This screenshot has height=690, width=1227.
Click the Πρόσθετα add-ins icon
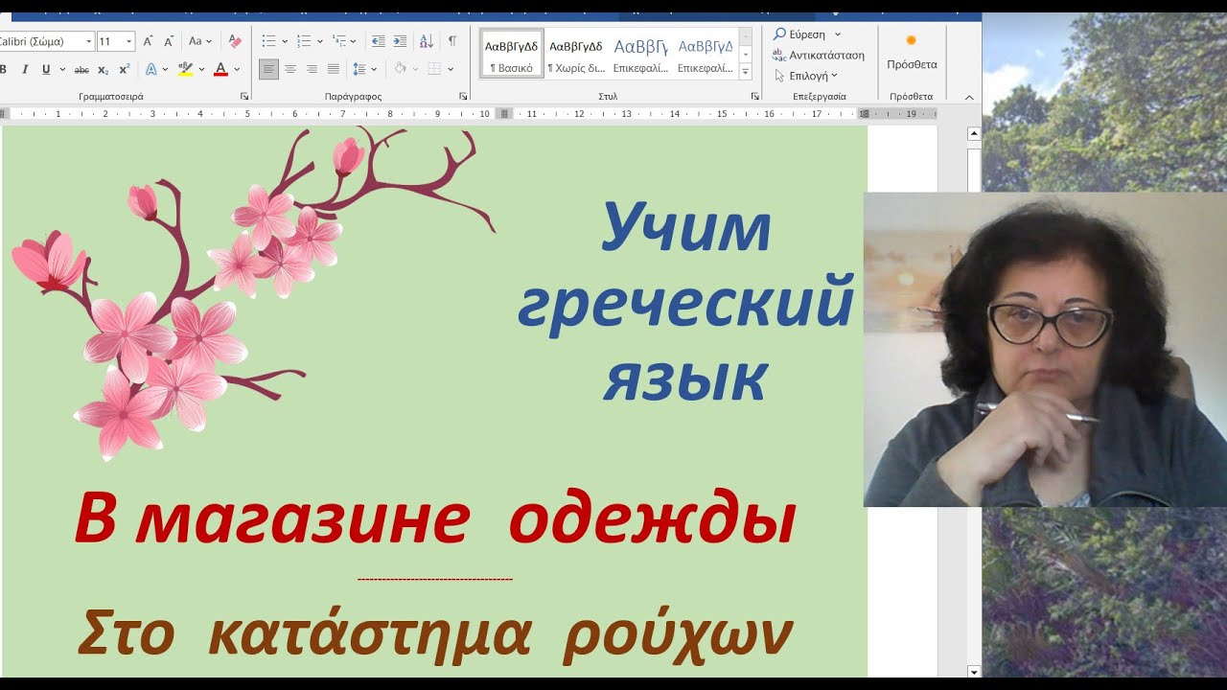pyautogui.click(x=912, y=53)
